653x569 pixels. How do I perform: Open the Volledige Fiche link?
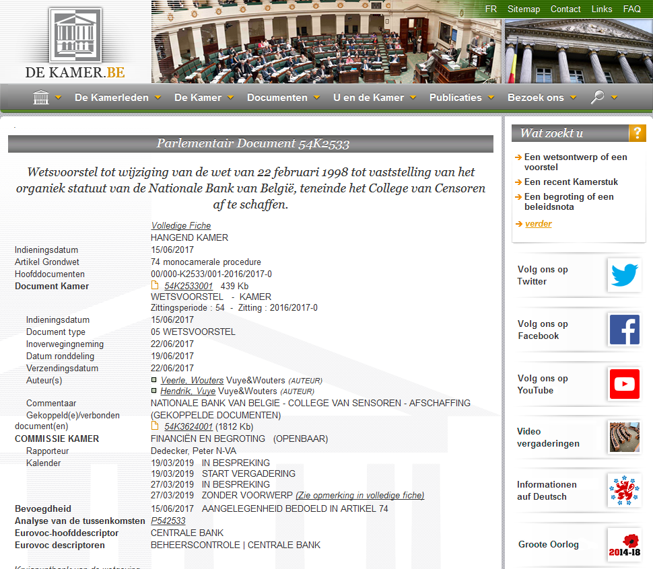point(181,226)
